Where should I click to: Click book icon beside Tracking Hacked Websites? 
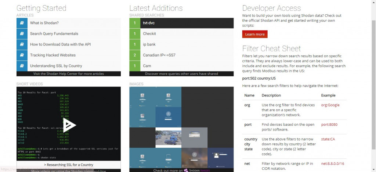point(22,55)
